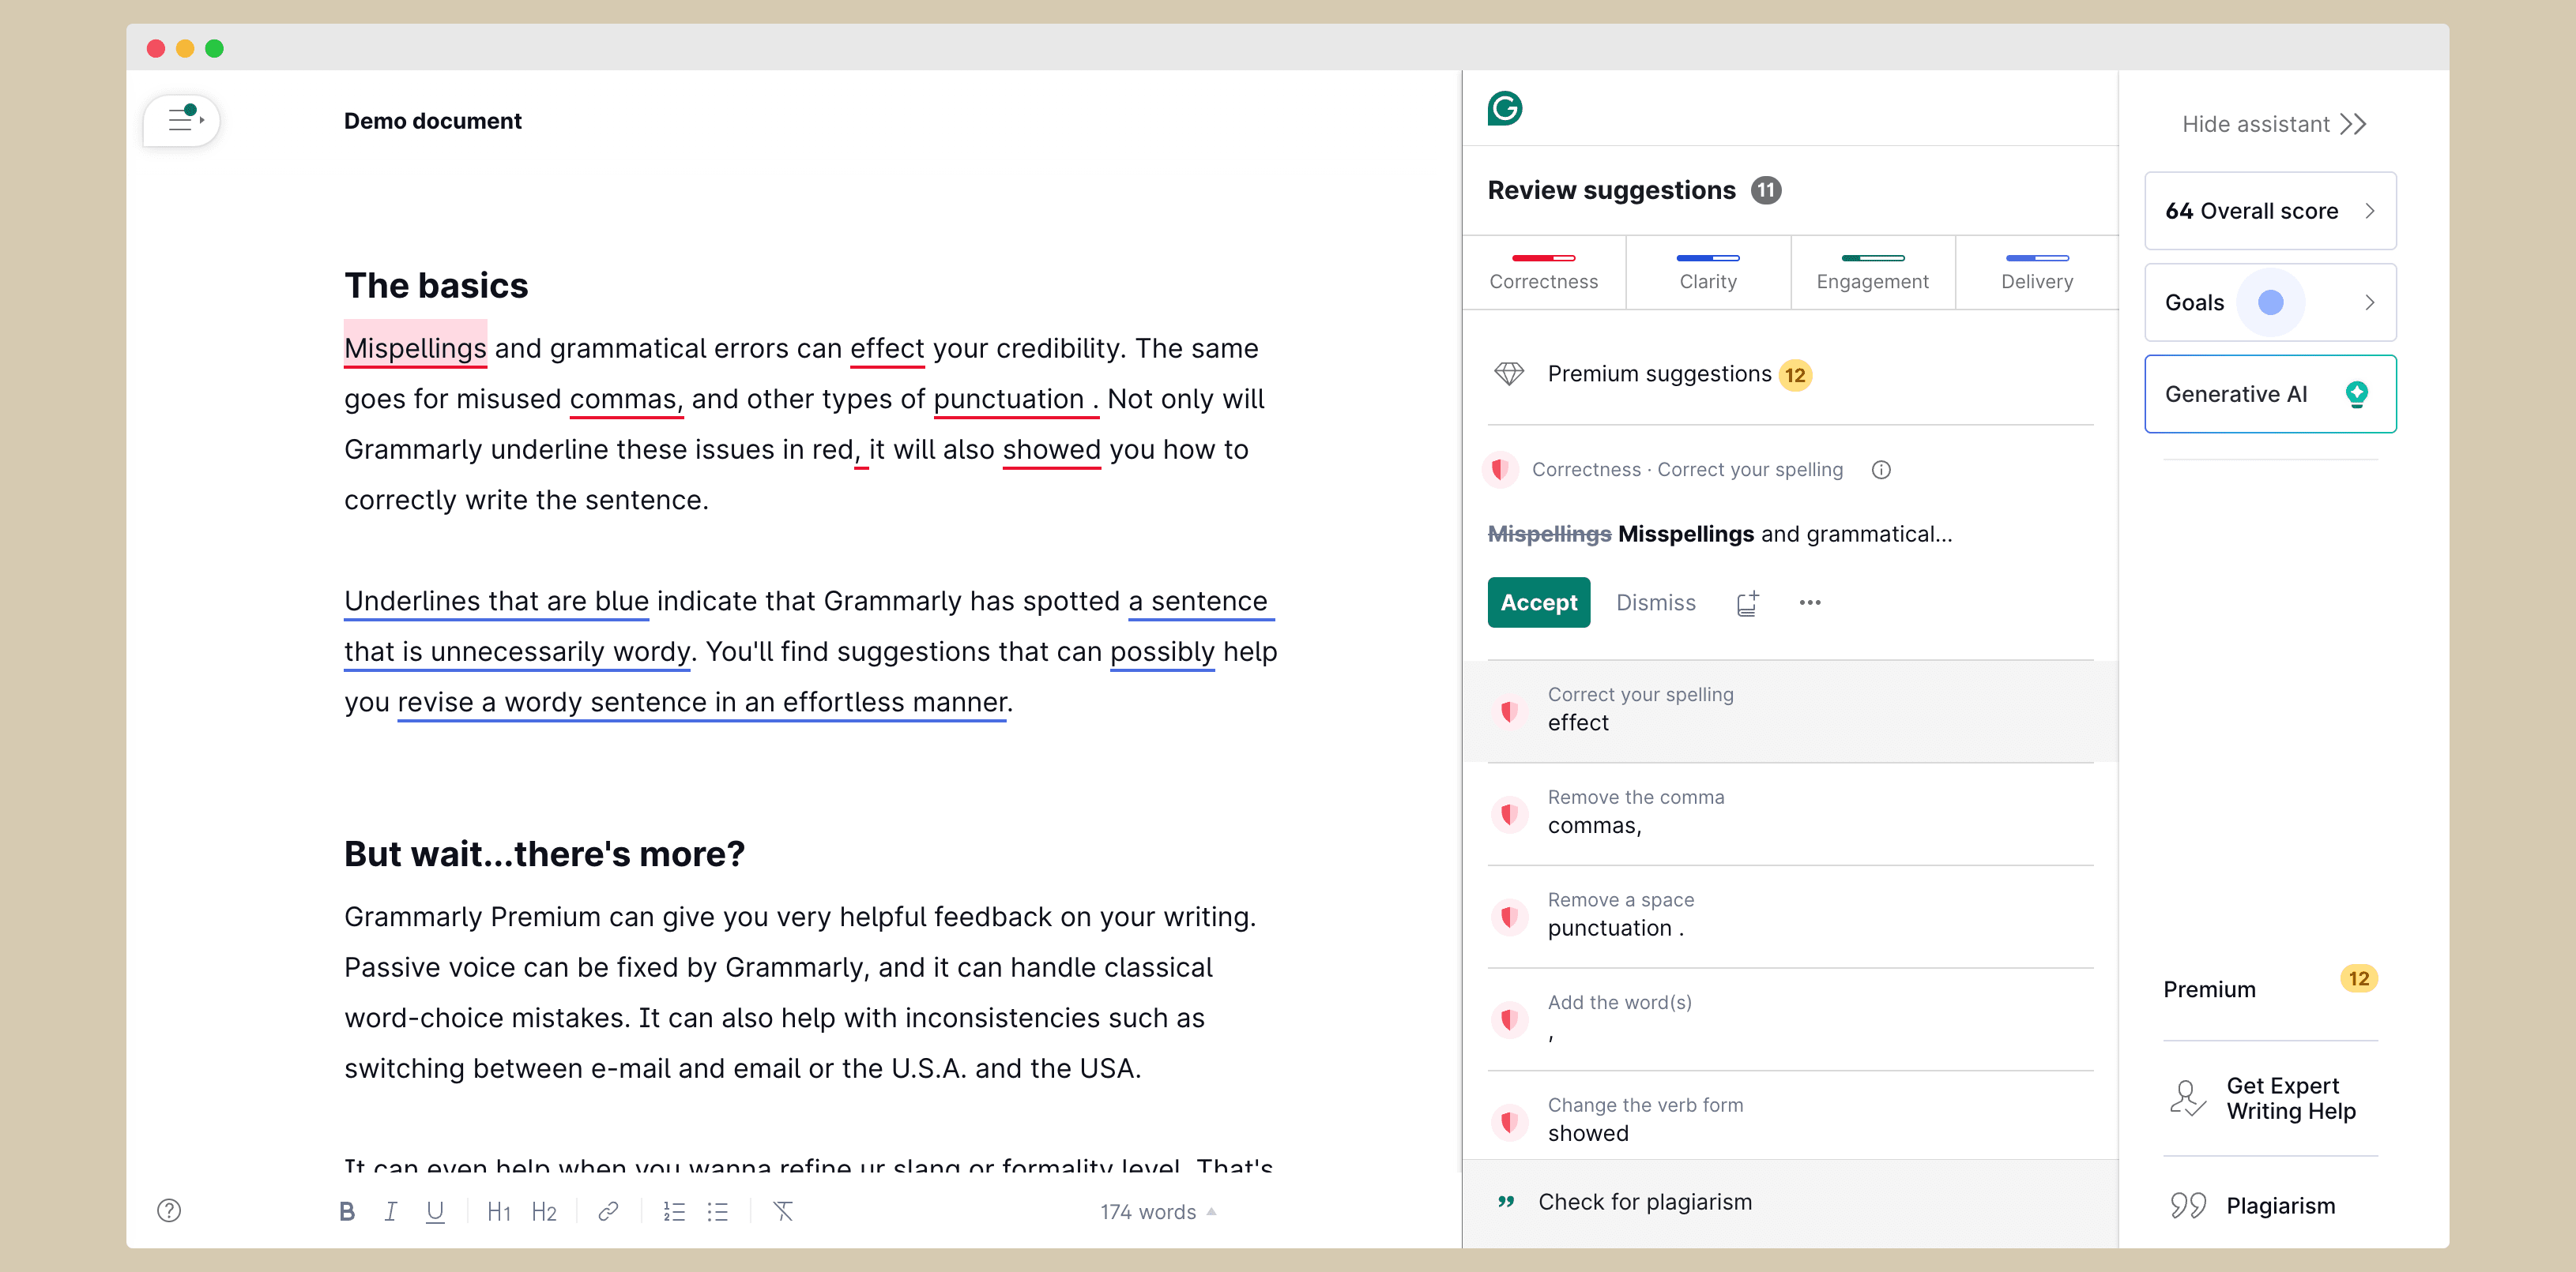Viewport: 2576px width, 1272px height.
Task: Insert a link using the link icon
Action: [608, 1211]
